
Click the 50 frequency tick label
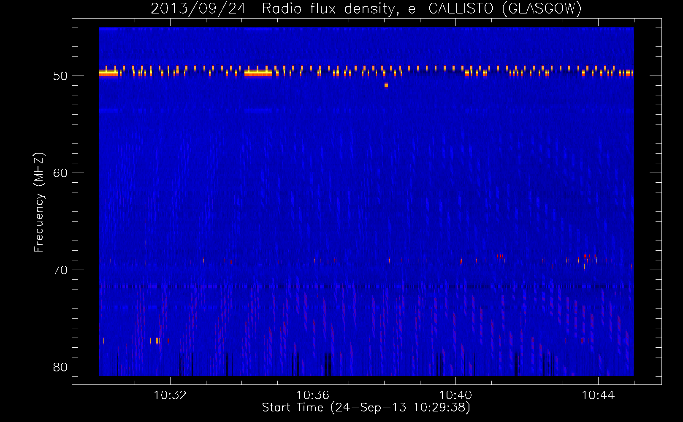point(60,76)
